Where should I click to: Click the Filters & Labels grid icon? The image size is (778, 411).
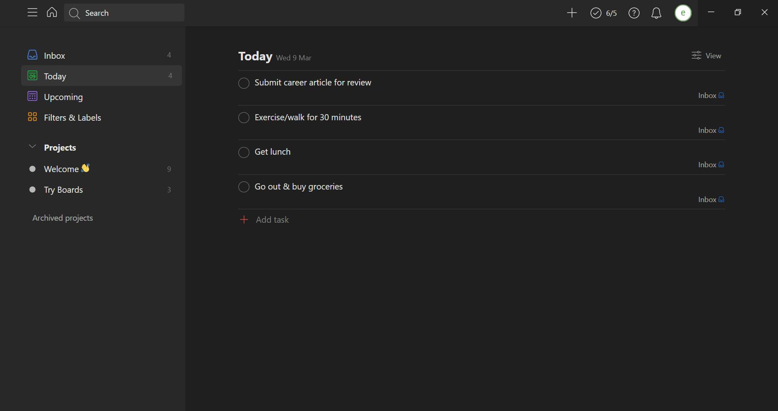(32, 117)
